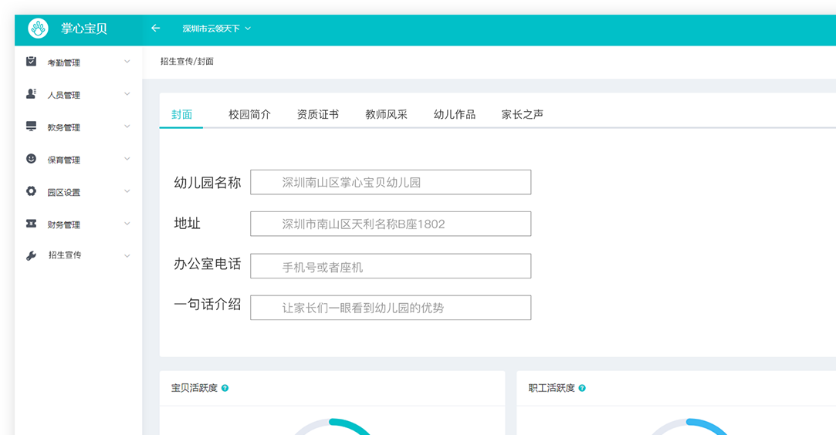Expand the 考勤管理 menu chevron
This screenshot has width=836, height=435.
[x=127, y=62]
